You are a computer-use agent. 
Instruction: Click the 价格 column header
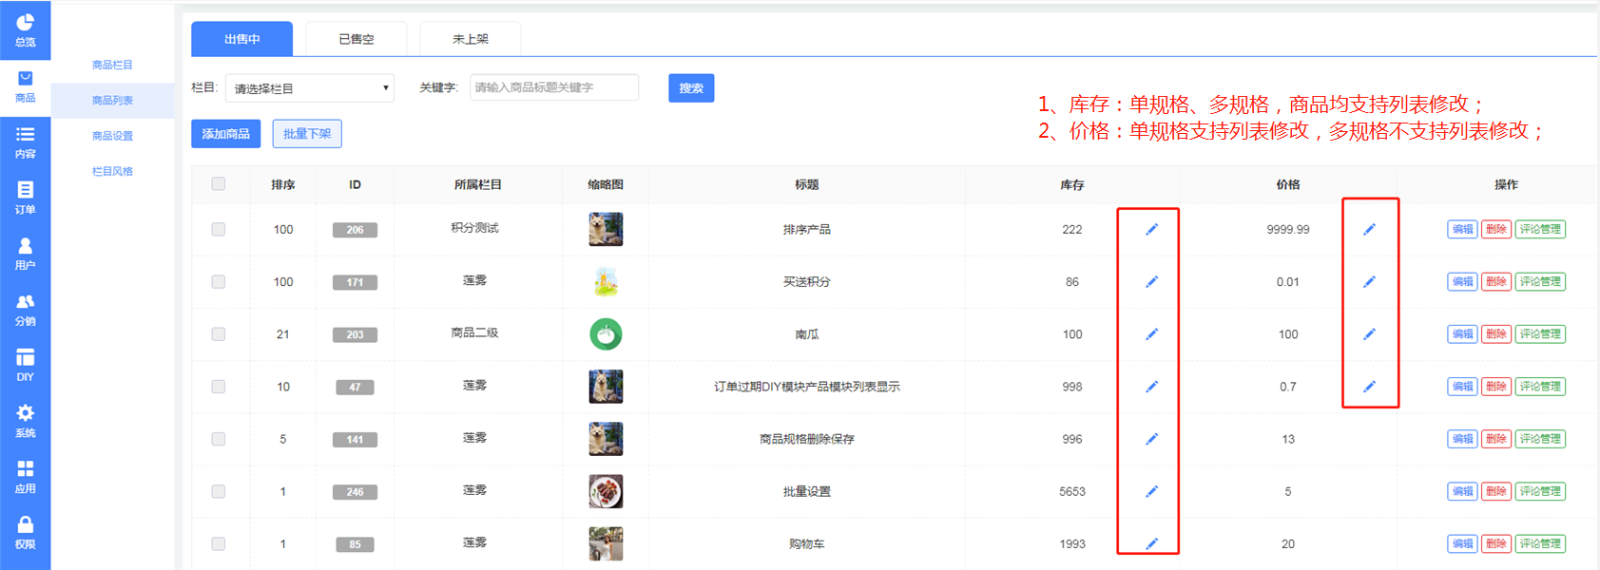pyautogui.click(x=1288, y=184)
